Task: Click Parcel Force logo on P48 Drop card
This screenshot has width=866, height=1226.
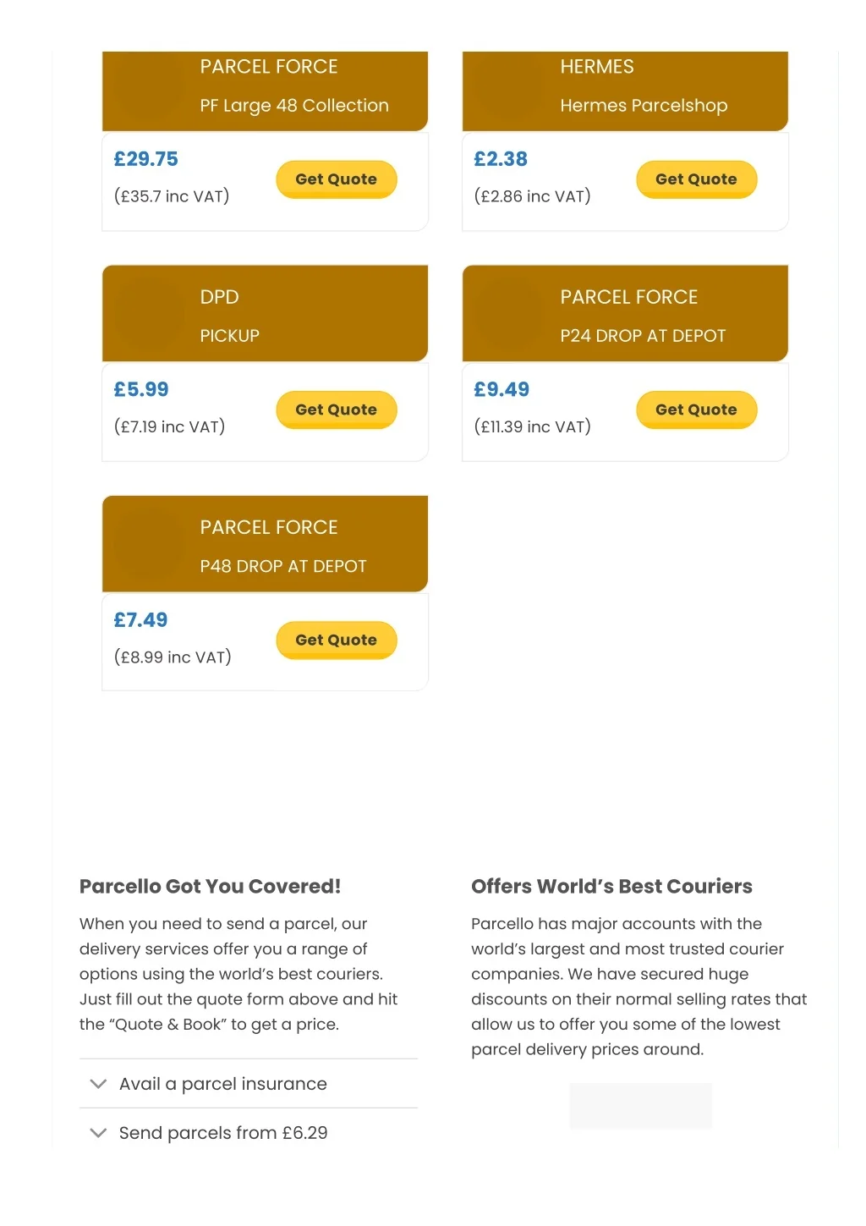Action: (x=148, y=545)
